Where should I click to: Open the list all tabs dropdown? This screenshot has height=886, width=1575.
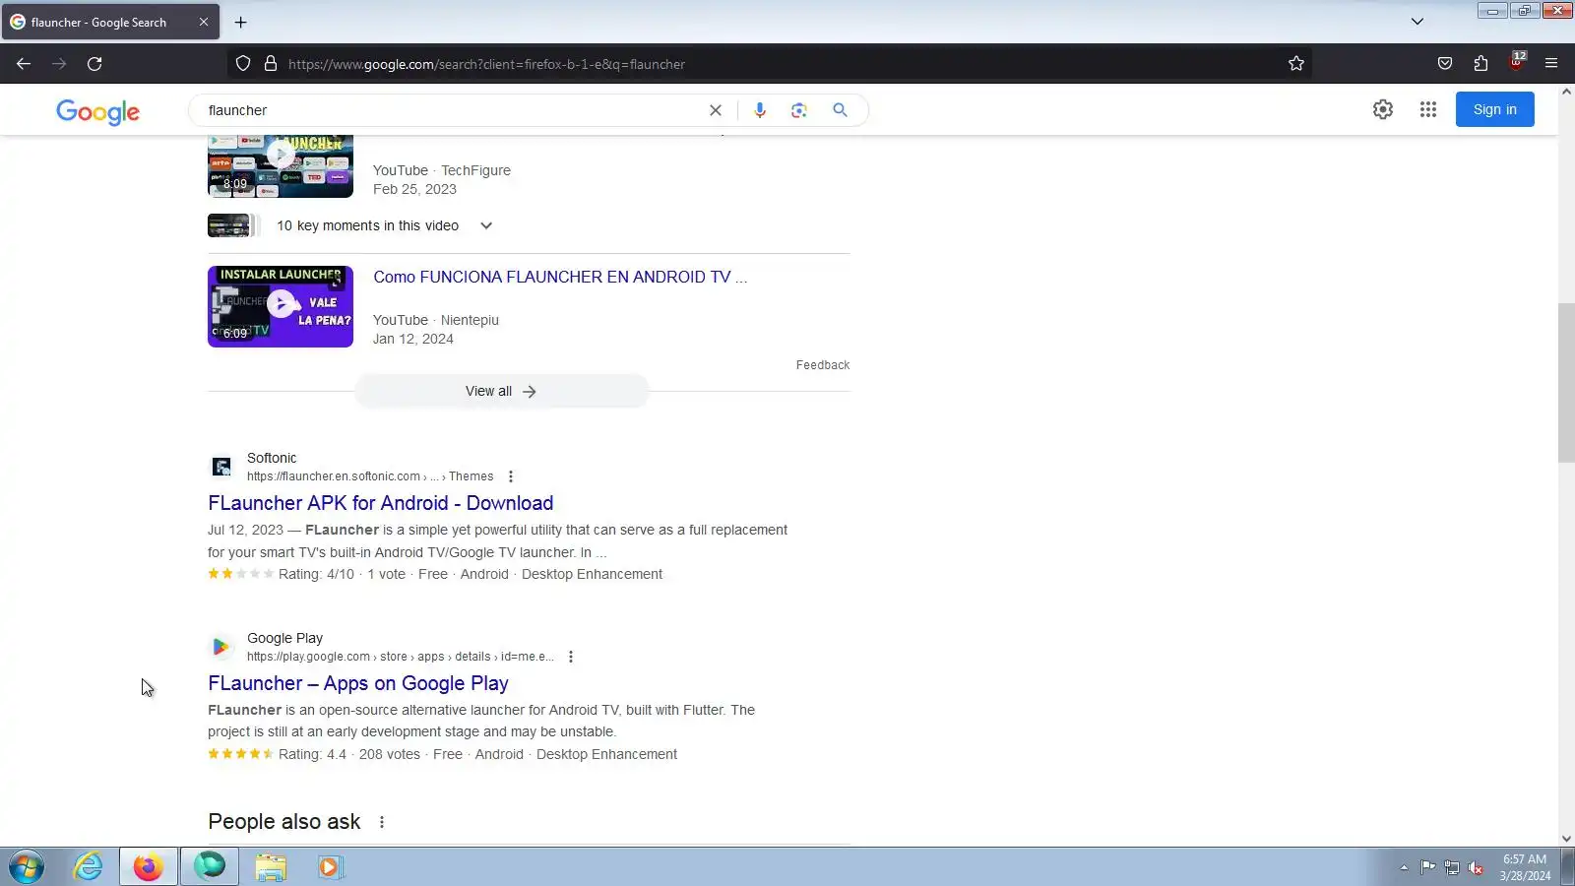(x=1417, y=22)
